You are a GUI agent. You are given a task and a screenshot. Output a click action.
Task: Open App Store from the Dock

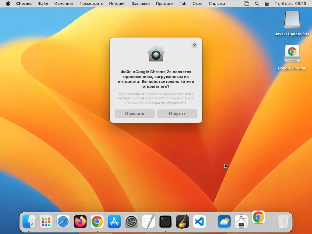coord(114,222)
